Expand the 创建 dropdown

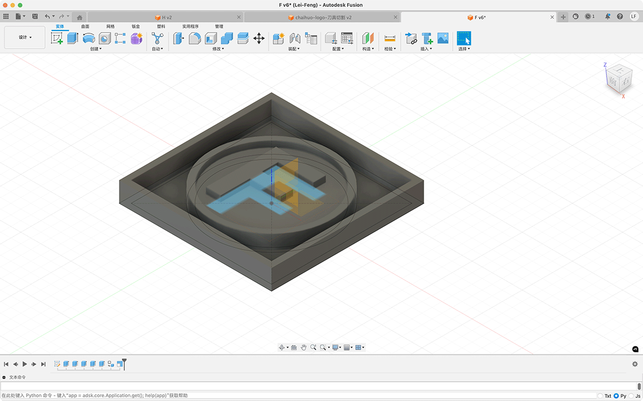[x=95, y=49]
